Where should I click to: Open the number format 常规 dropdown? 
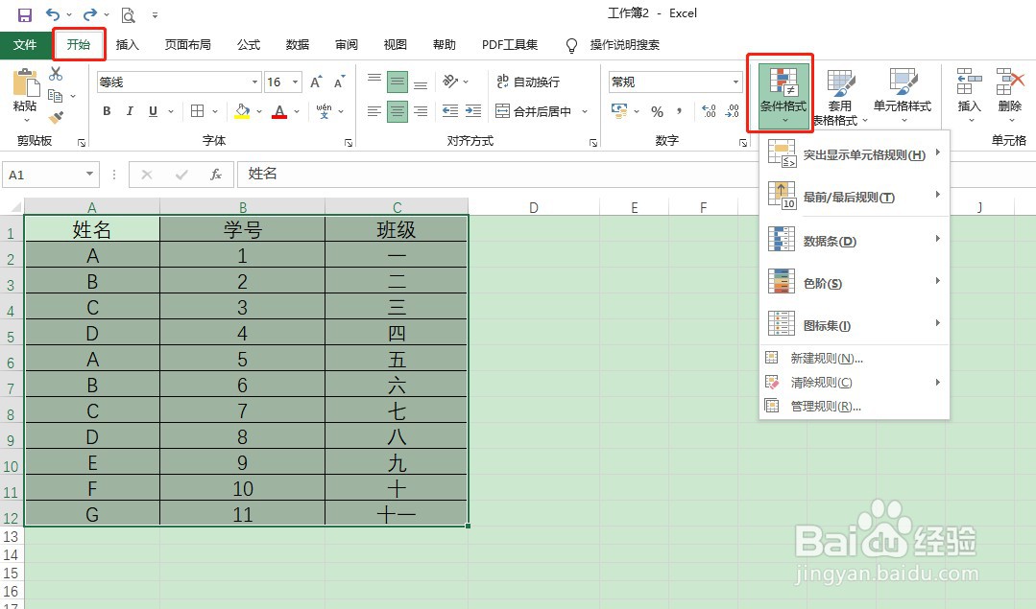pos(735,82)
